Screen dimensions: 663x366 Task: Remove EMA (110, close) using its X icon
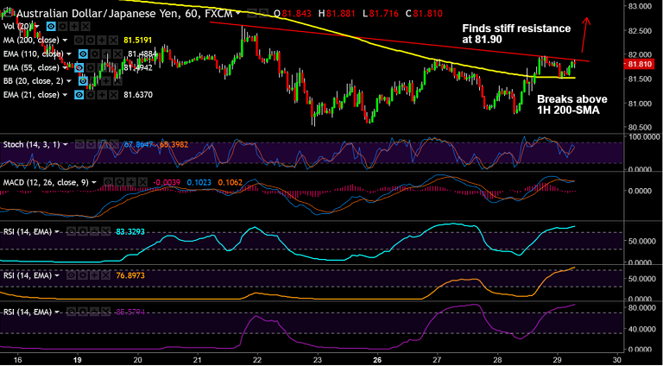pos(117,54)
